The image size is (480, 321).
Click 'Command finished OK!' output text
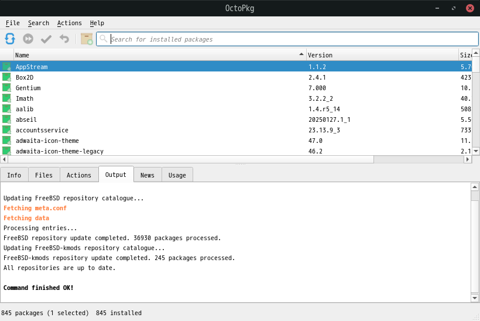point(38,288)
